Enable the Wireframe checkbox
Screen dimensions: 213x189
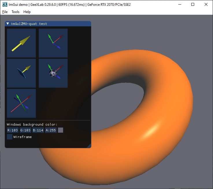[x=10, y=137]
